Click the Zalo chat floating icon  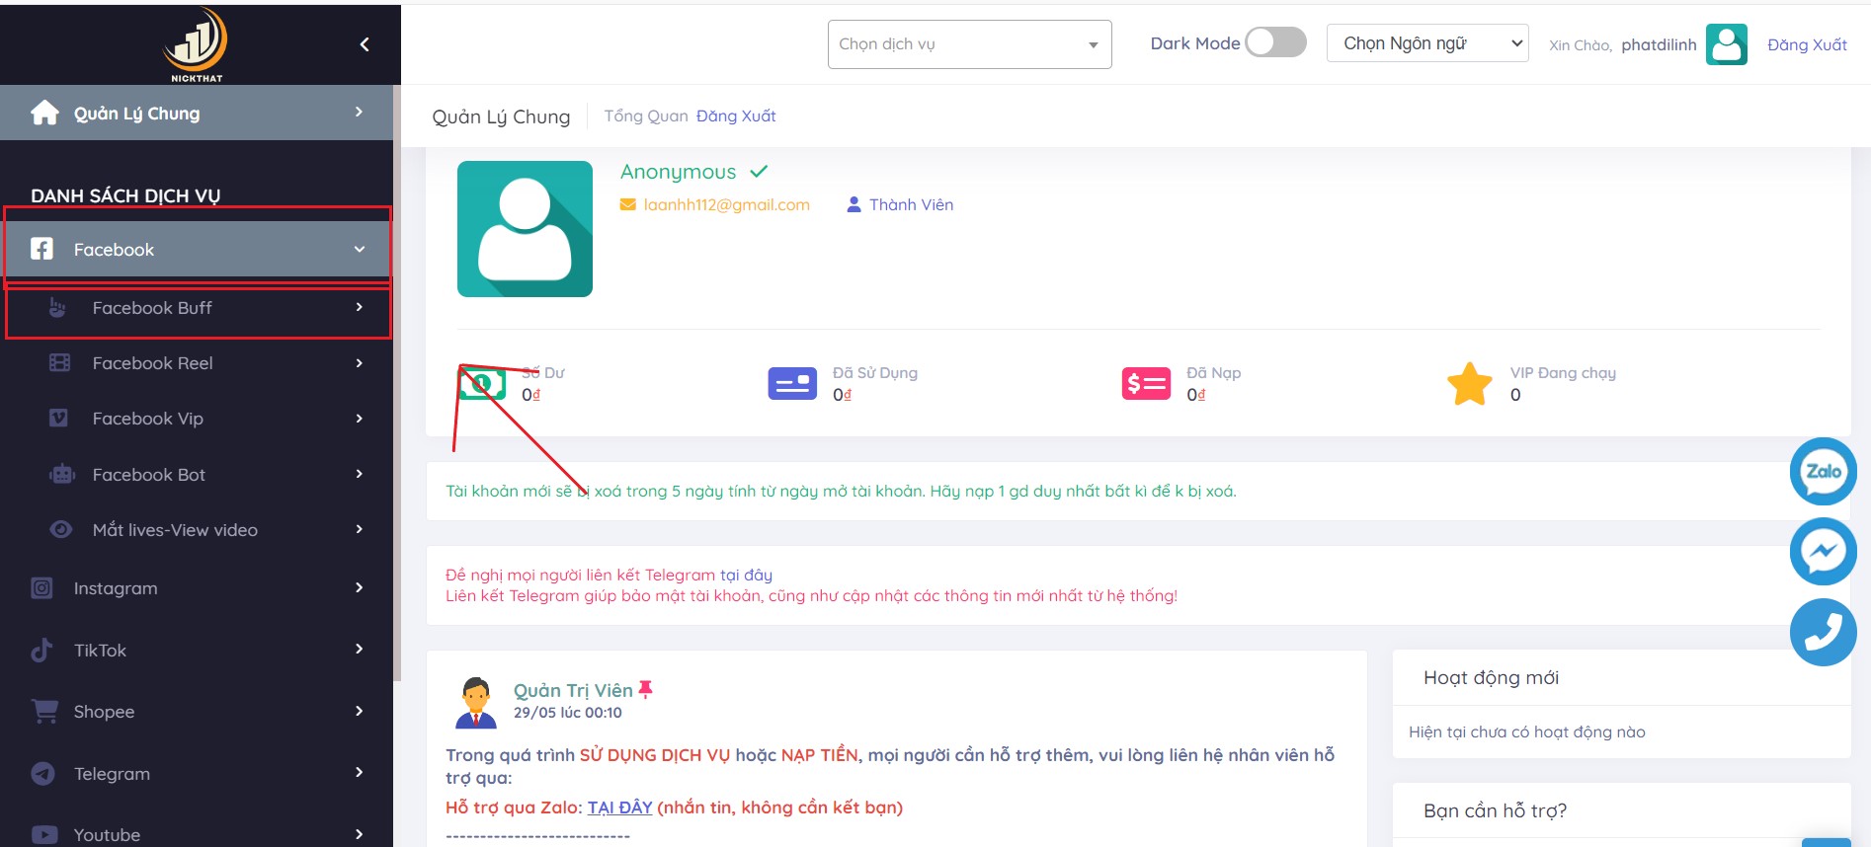(1823, 471)
